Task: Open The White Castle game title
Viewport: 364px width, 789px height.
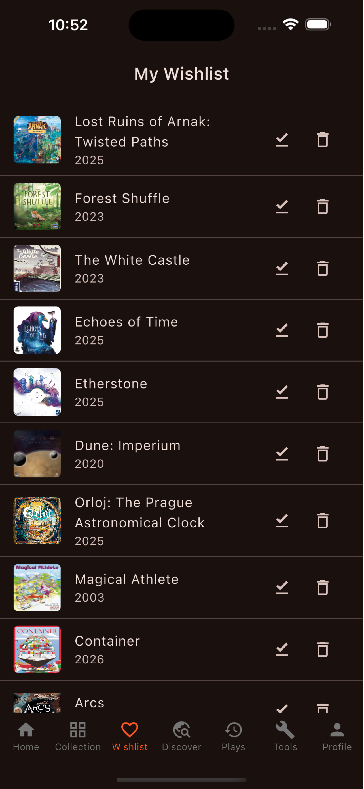Action: 132,260
